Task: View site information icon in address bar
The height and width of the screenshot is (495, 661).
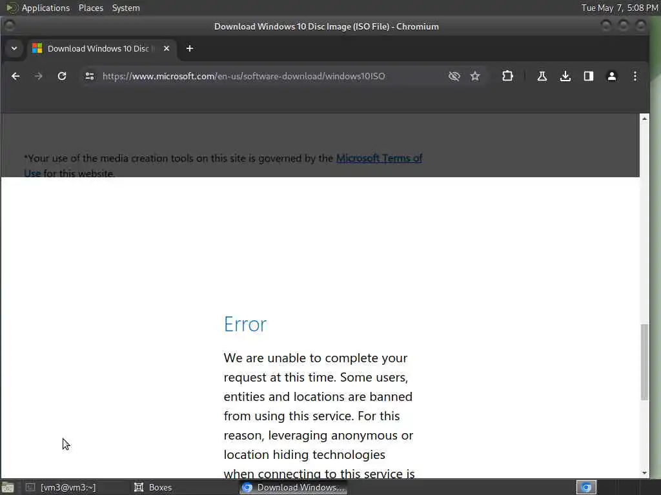Action: click(x=89, y=76)
